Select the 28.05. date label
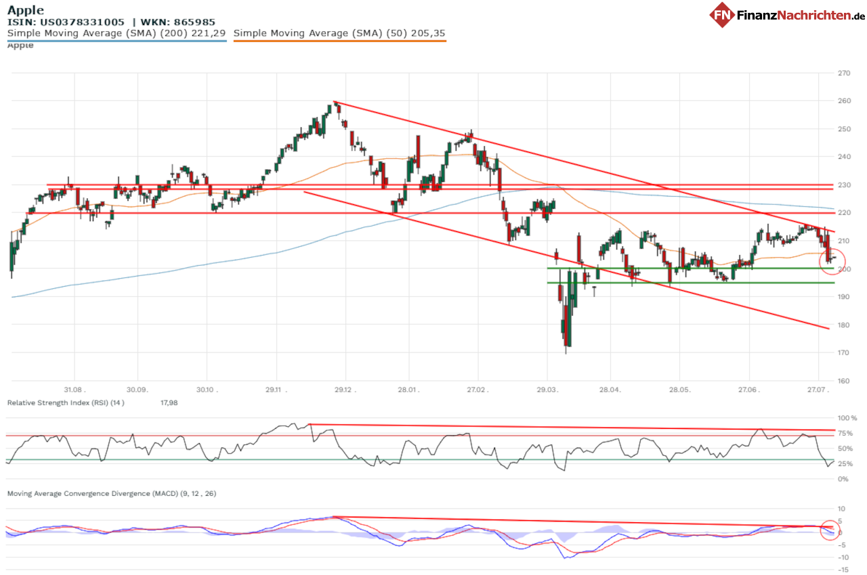 click(x=679, y=390)
